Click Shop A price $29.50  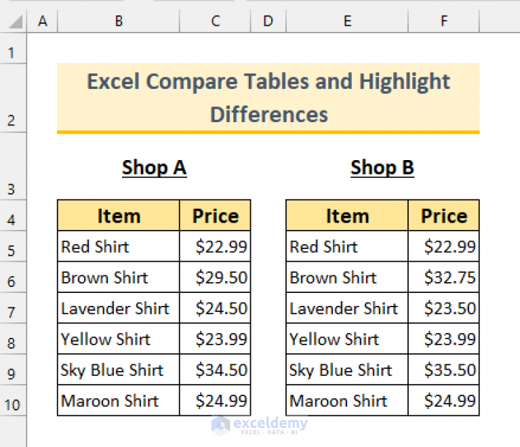(216, 277)
